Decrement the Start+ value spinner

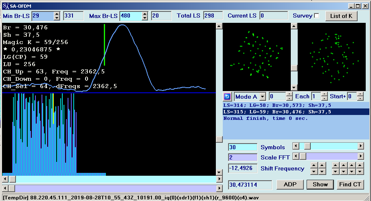360,99
